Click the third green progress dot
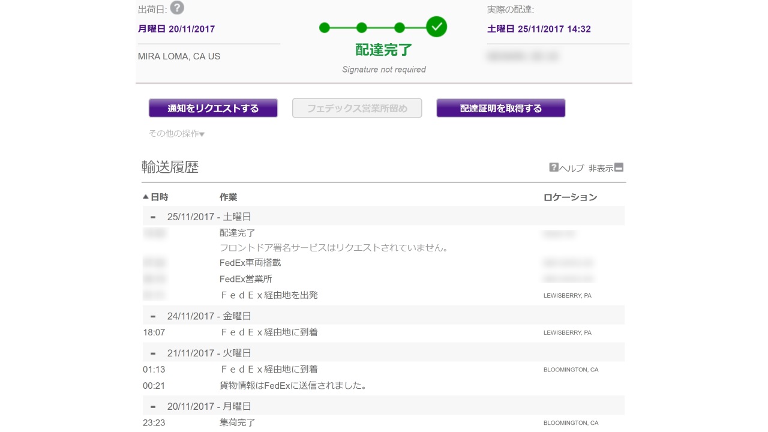Image resolution: width=768 pixels, height=432 pixels. click(400, 28)
